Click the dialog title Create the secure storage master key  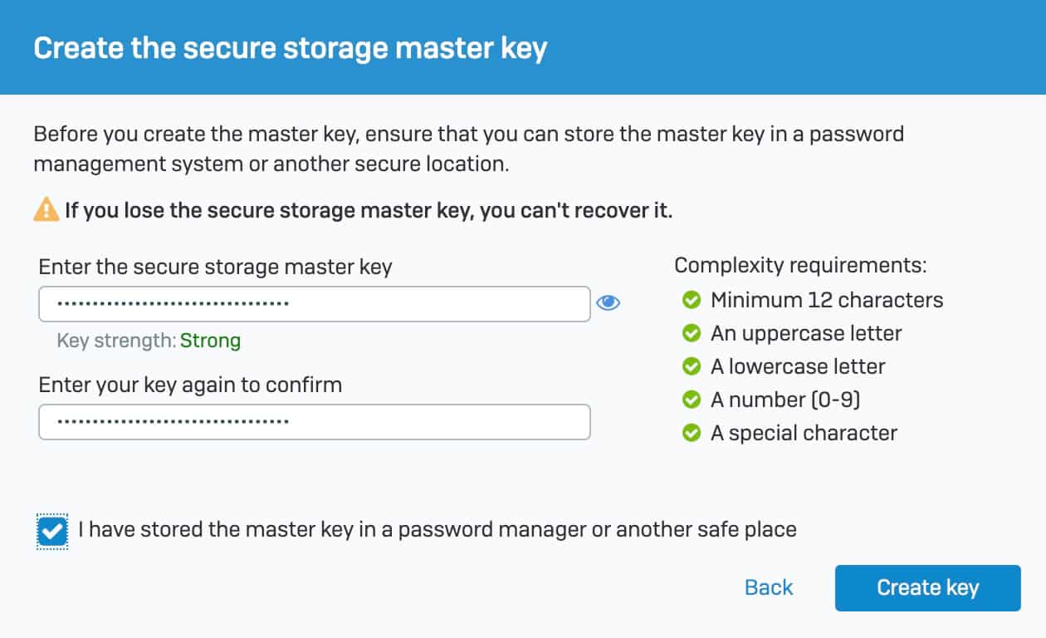[x=290, y=48]
